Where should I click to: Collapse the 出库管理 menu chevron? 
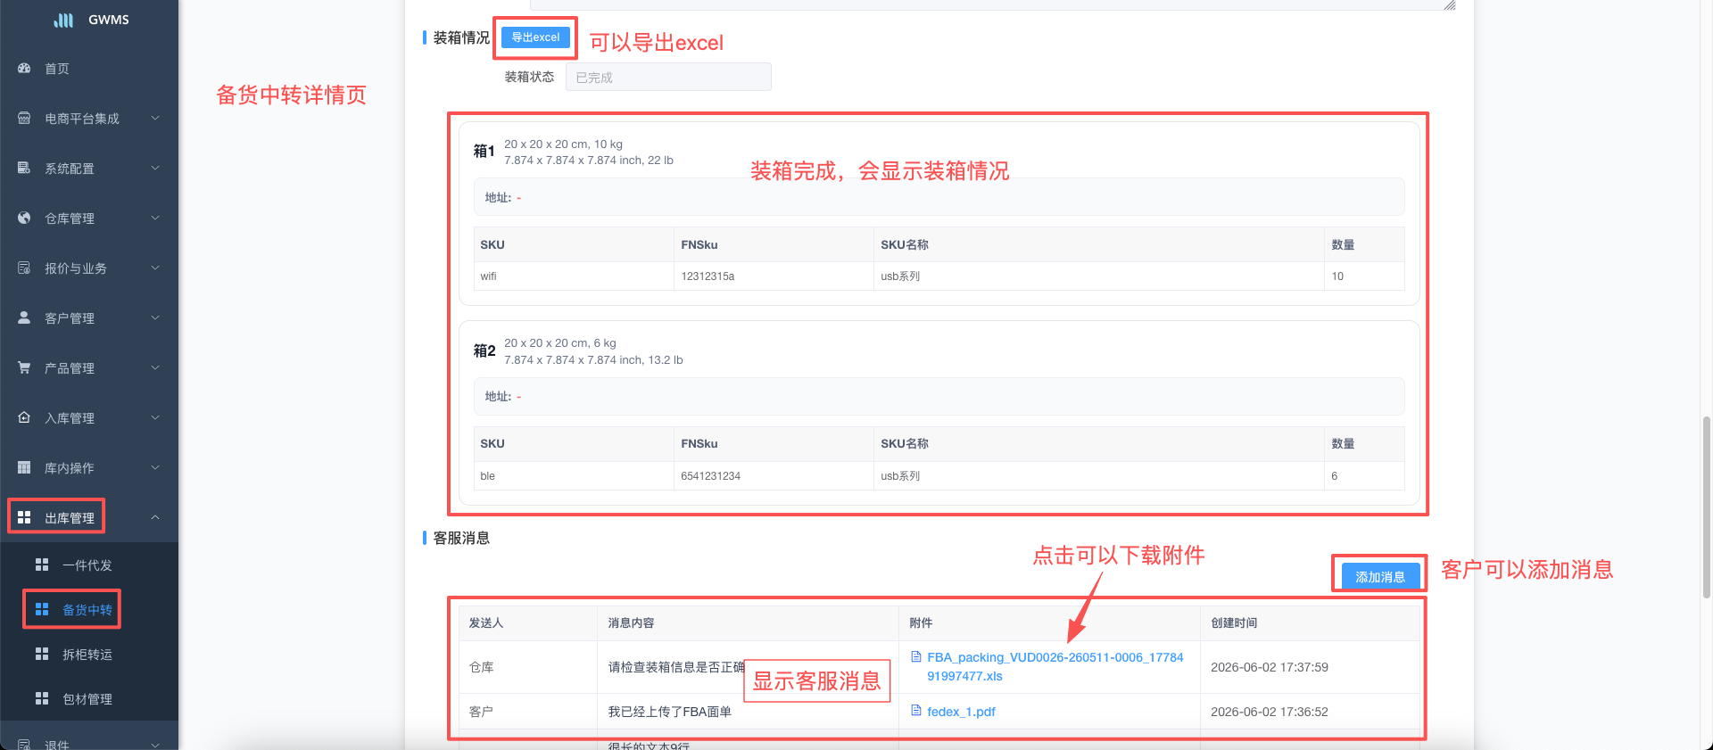(155, 518)
